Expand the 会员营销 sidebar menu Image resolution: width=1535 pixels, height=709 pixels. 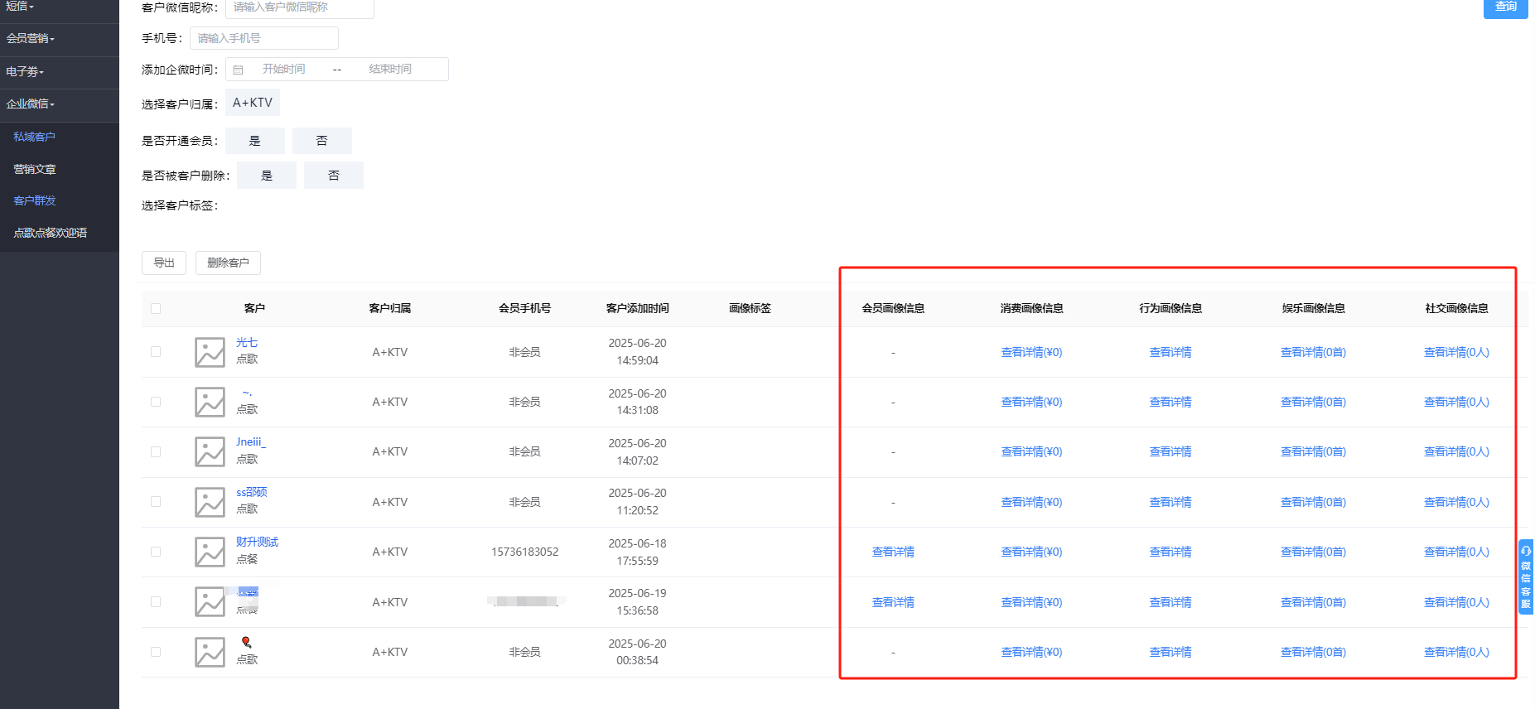[60, 39]
